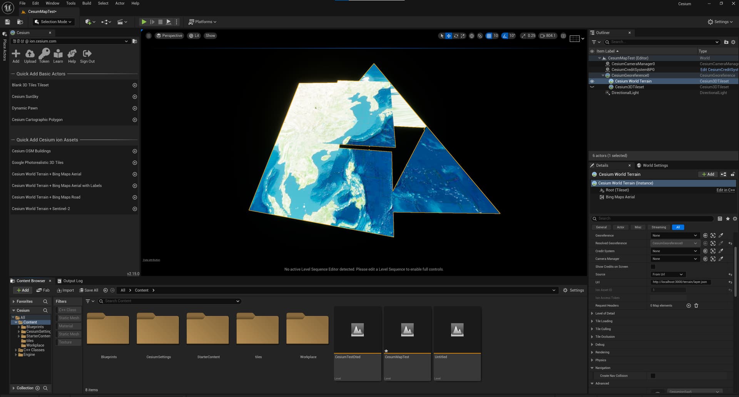Start Play in Editor
This screenshot has width=739, height=397.
pos(144,22)
